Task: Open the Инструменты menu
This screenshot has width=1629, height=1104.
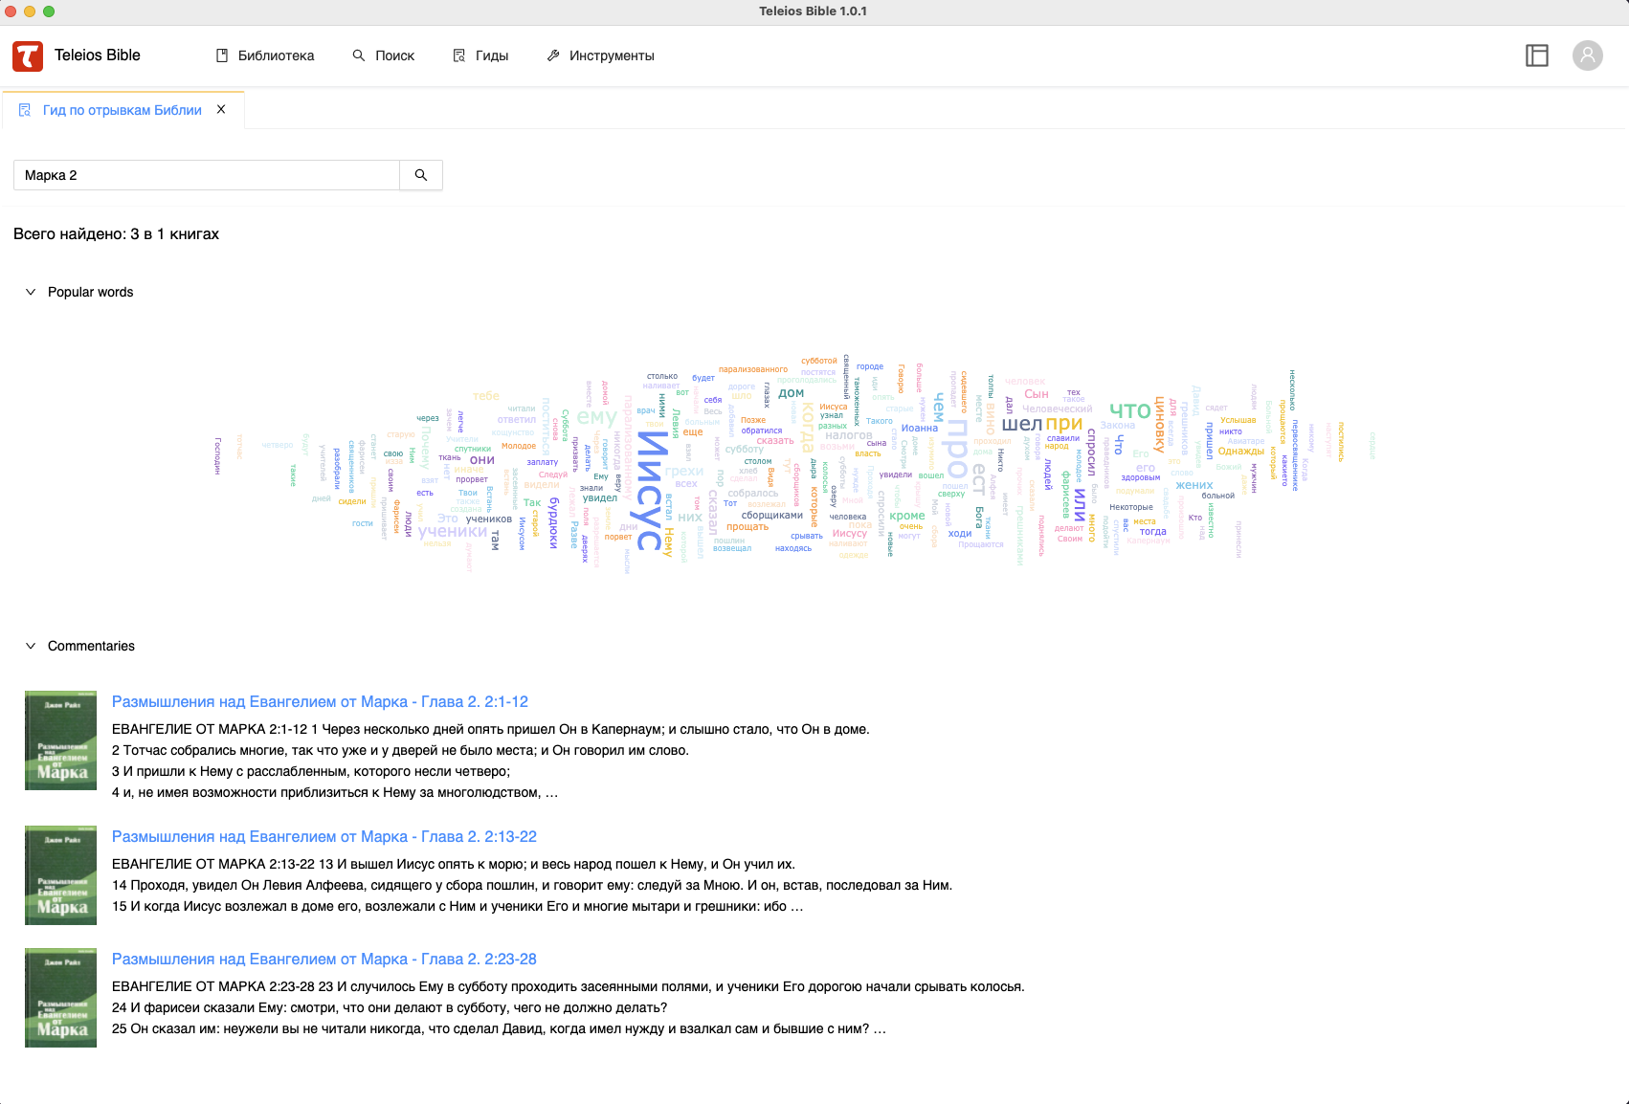Action: [600, 55]
